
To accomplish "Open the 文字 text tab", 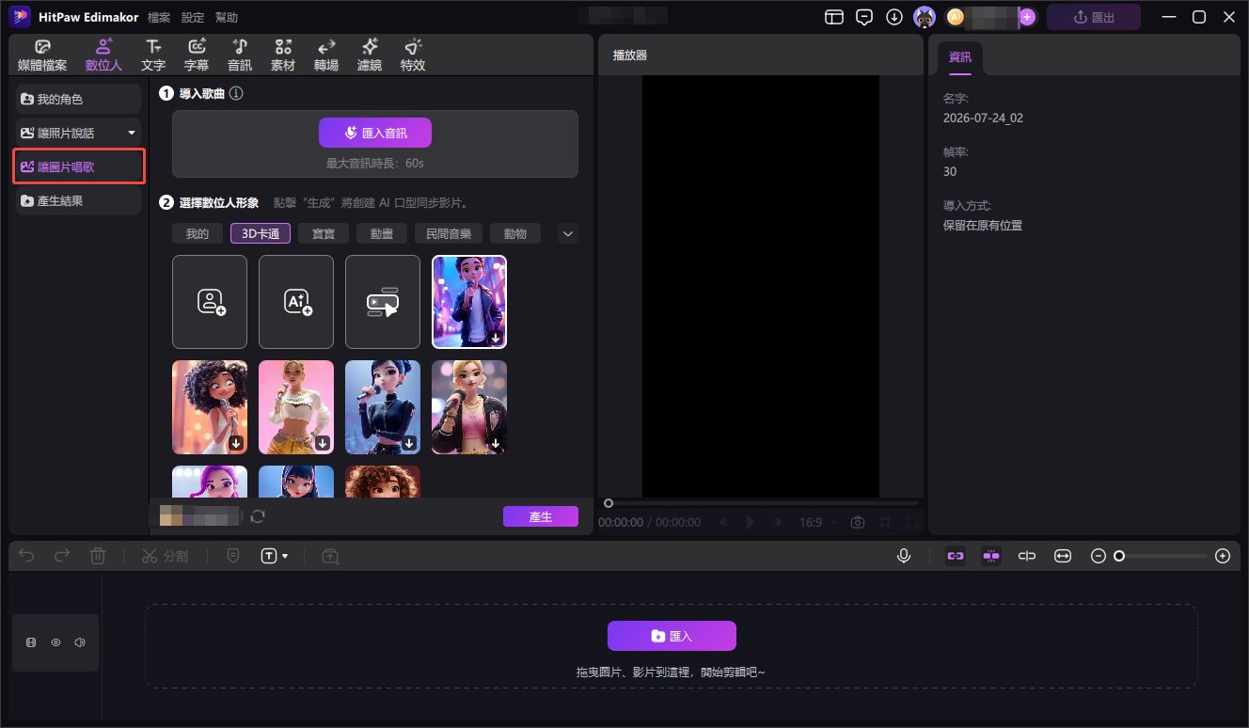I will (153, 55).
